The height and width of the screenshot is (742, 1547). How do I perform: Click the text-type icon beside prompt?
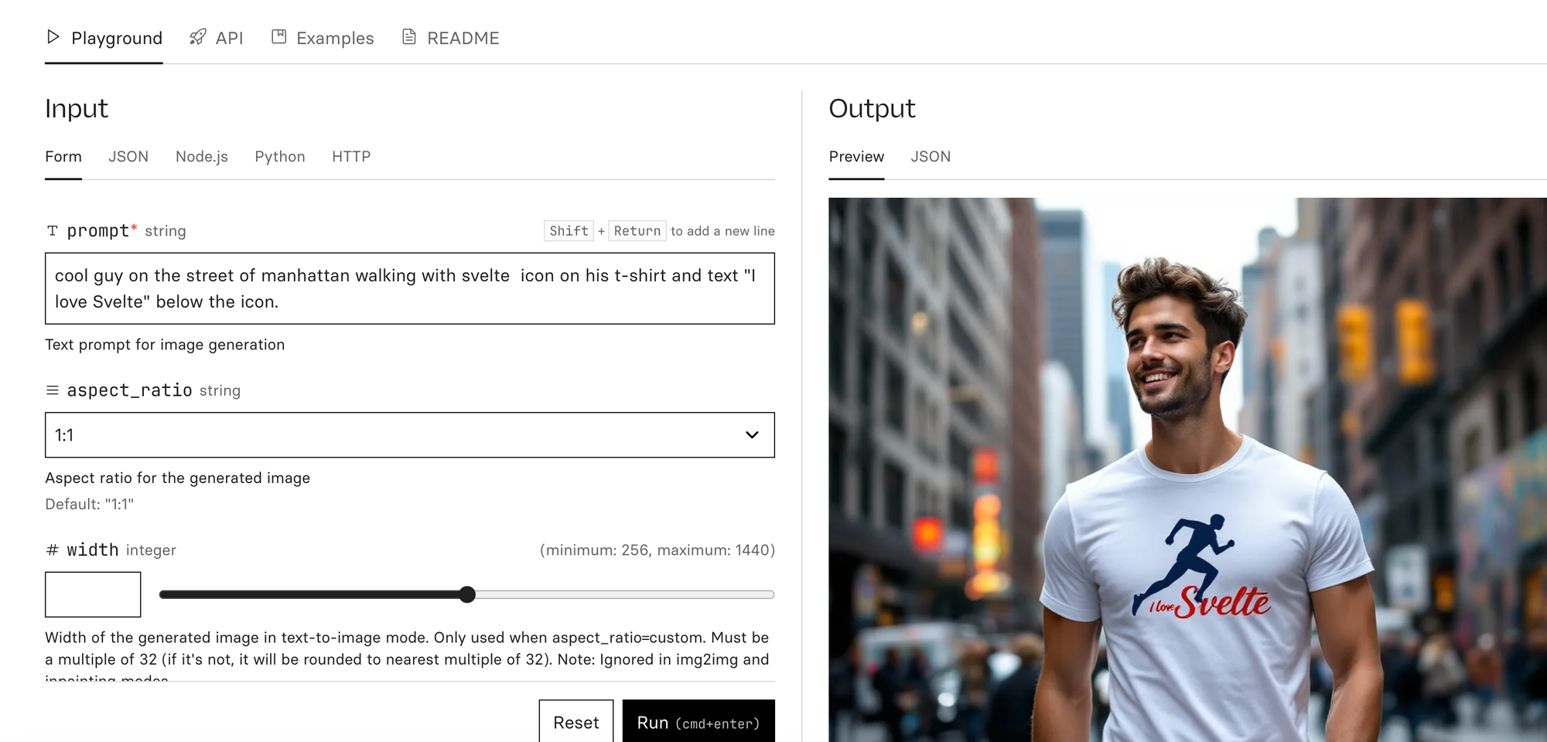[x=53, y=231]
